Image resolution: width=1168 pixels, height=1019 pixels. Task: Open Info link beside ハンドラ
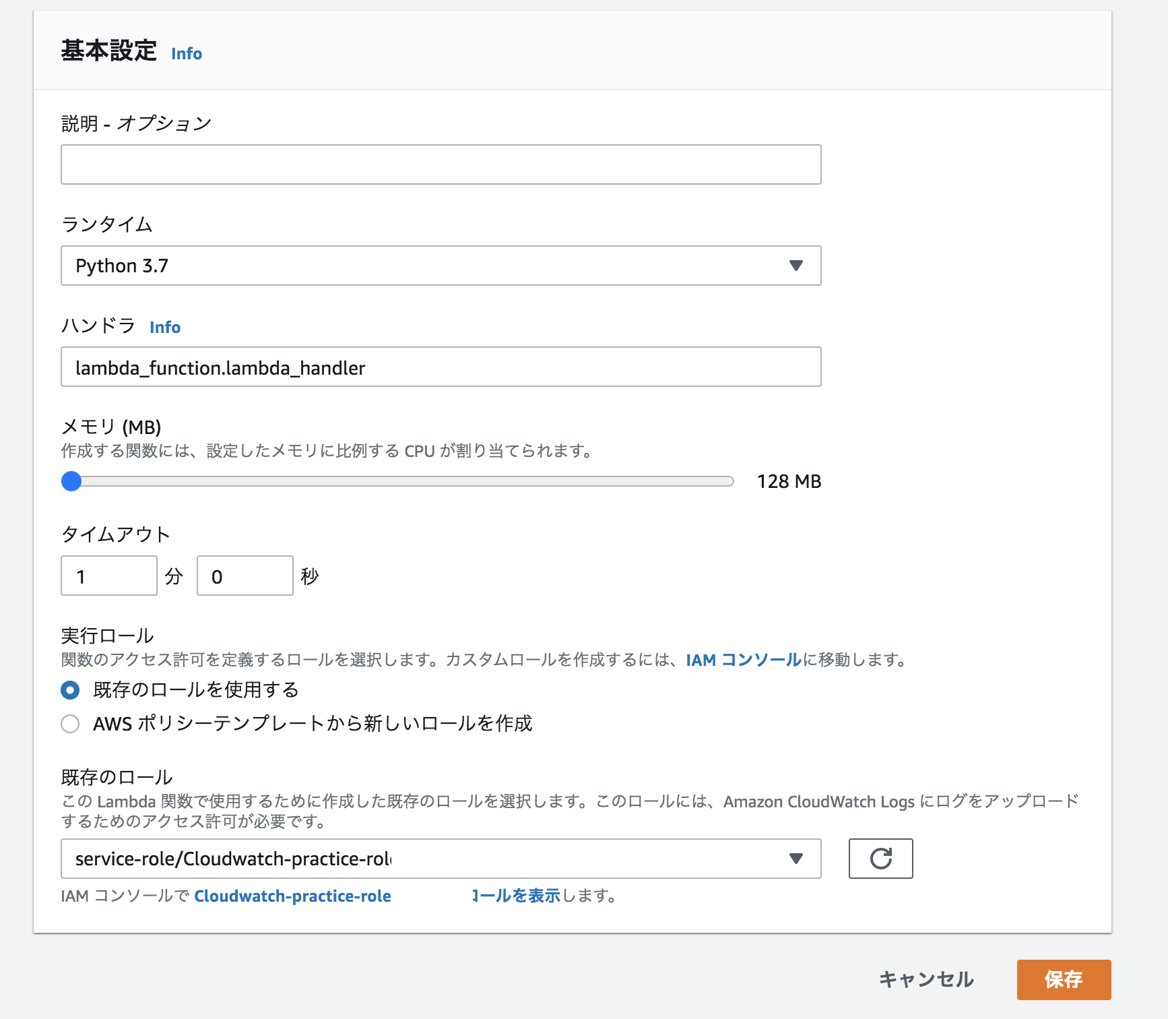(x=164, y=327)
